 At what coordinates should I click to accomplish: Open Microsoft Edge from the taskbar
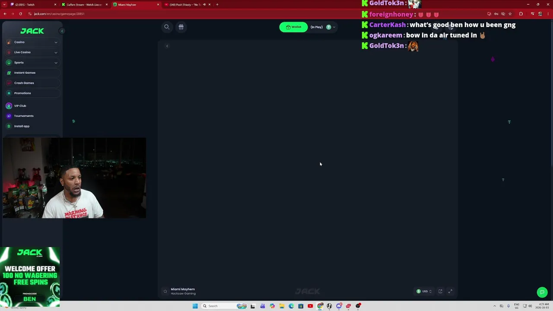coord(291,306)
